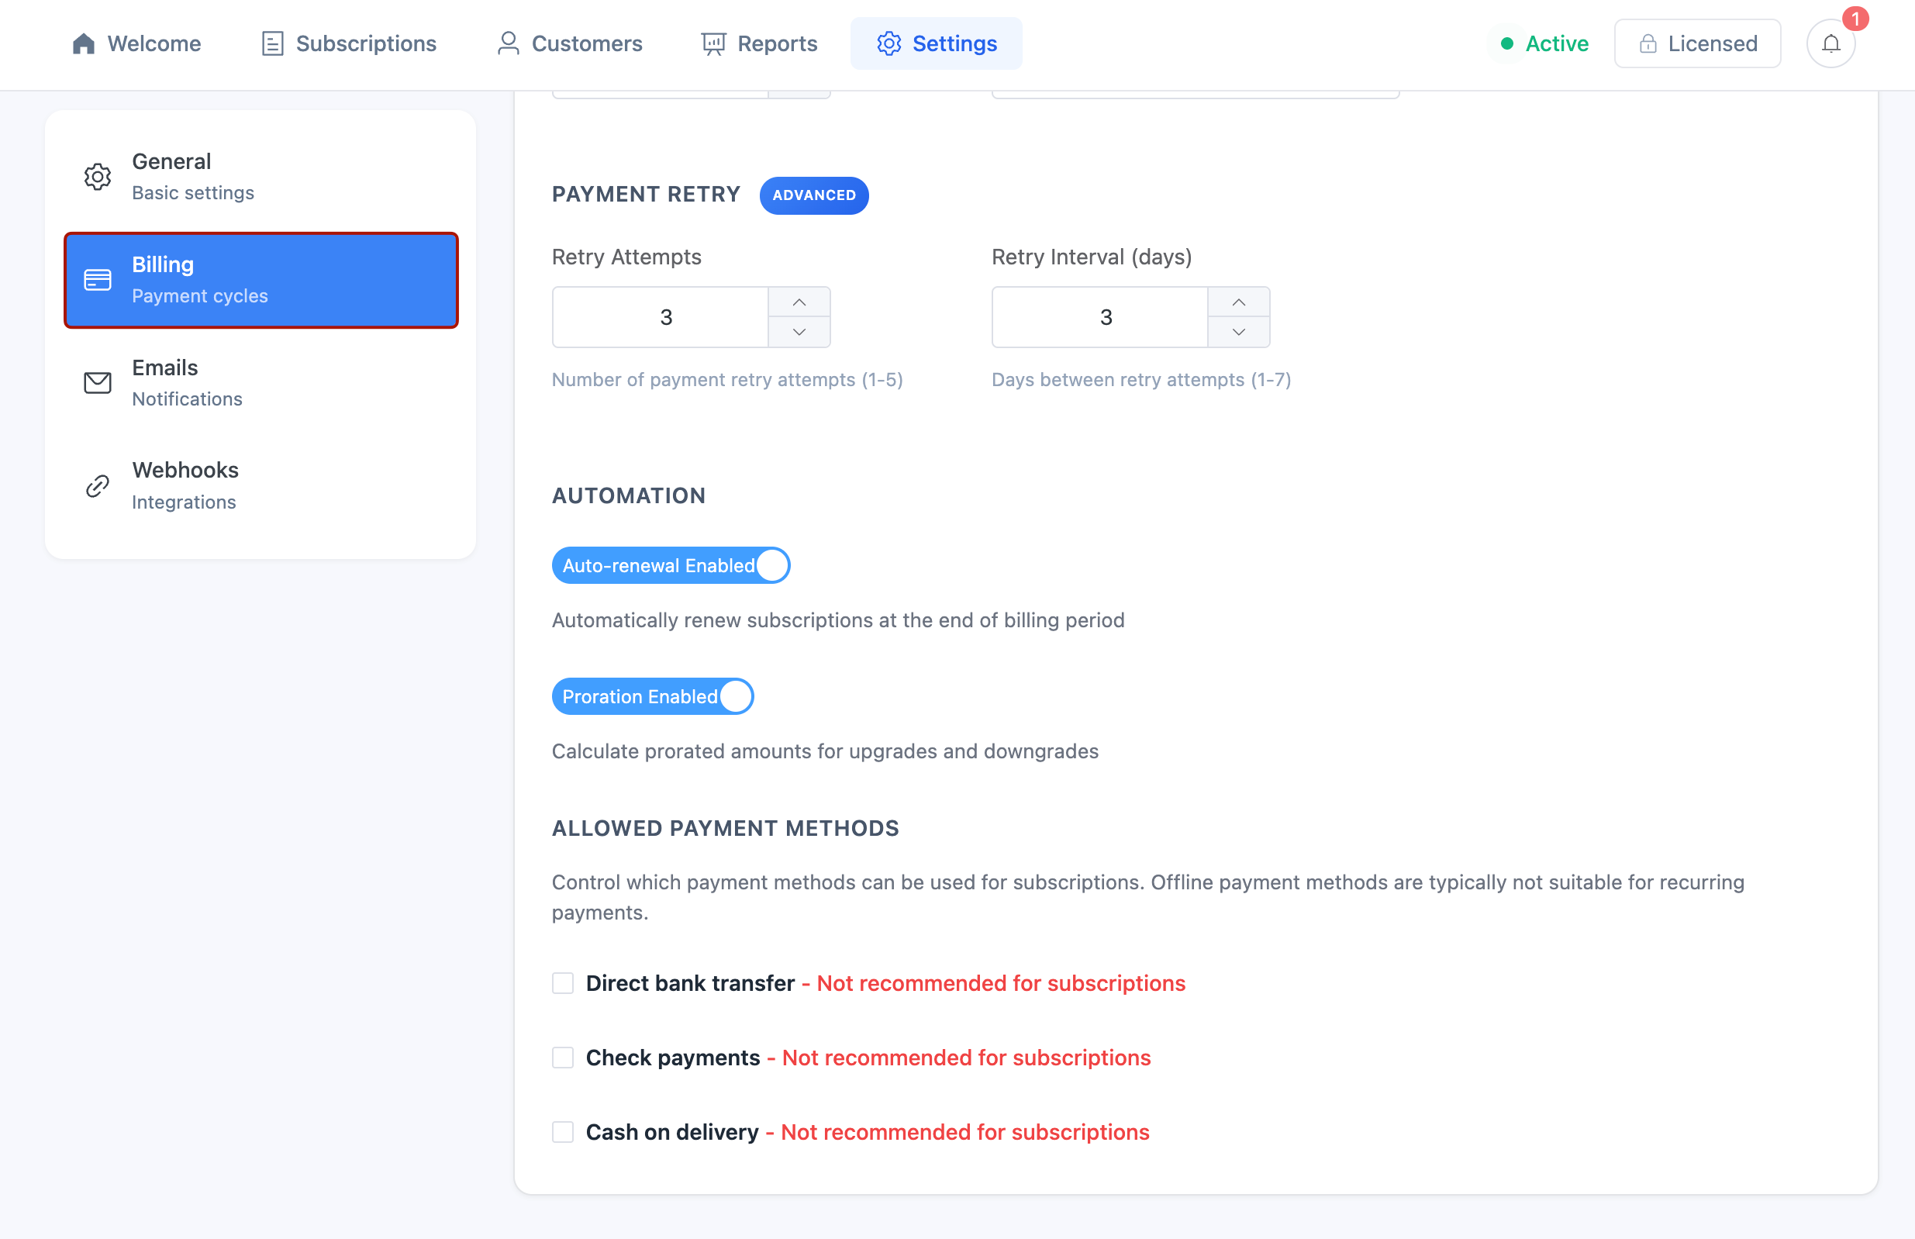Click the Licensed button
This screenshot has height=1239, width=1915.
tap(1698, 43)
